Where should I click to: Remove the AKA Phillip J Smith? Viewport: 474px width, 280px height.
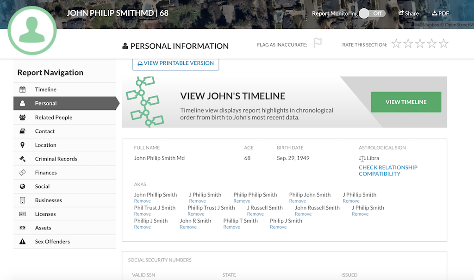pos(143,227)
